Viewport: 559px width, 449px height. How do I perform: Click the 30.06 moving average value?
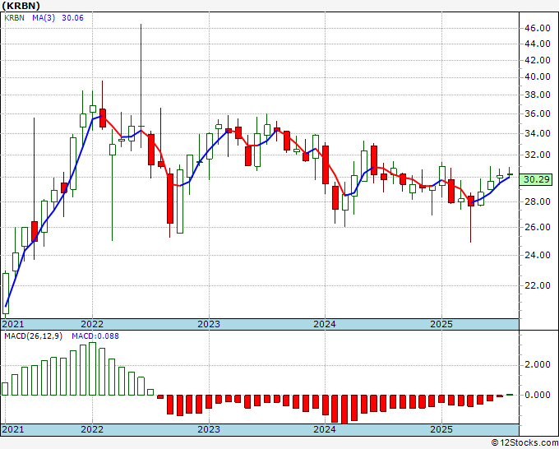point(72,17)
